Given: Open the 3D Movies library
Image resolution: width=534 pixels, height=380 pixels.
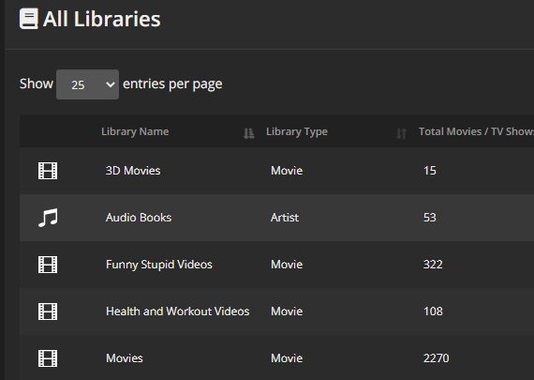Looking at the screenshot, I should [x=133, y=171].
